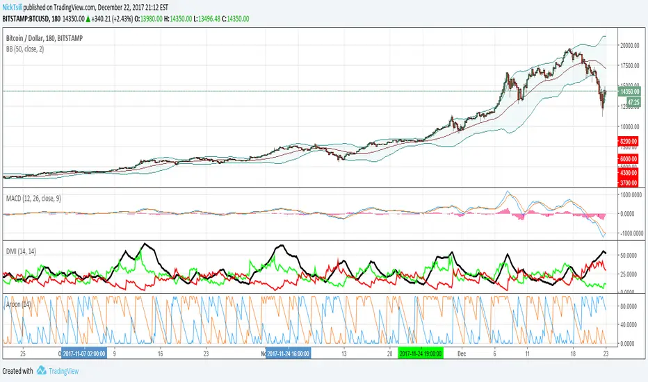648x382 pixels.
Task: Click the 50.0000 DMI axis label
Action: pos(629,255)
